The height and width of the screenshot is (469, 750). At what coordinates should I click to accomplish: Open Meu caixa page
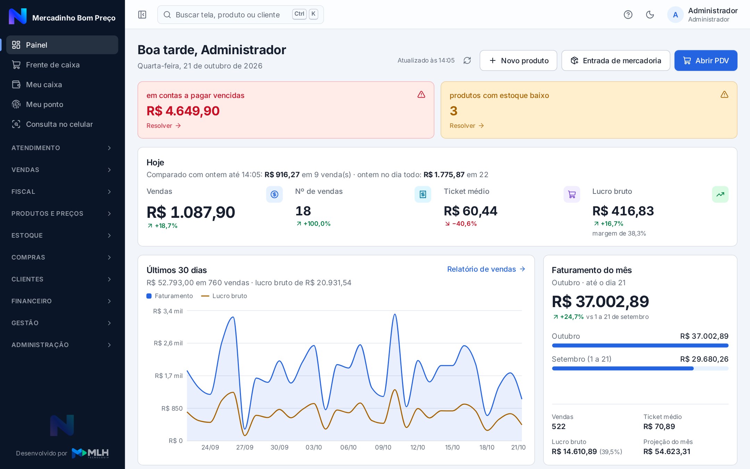click(62, 84)
